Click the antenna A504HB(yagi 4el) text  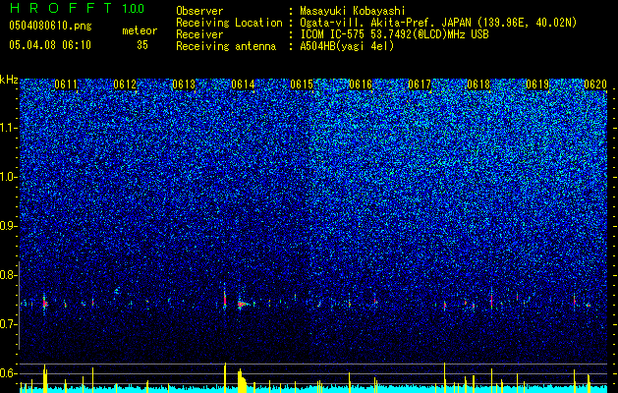tap(347, 46)
